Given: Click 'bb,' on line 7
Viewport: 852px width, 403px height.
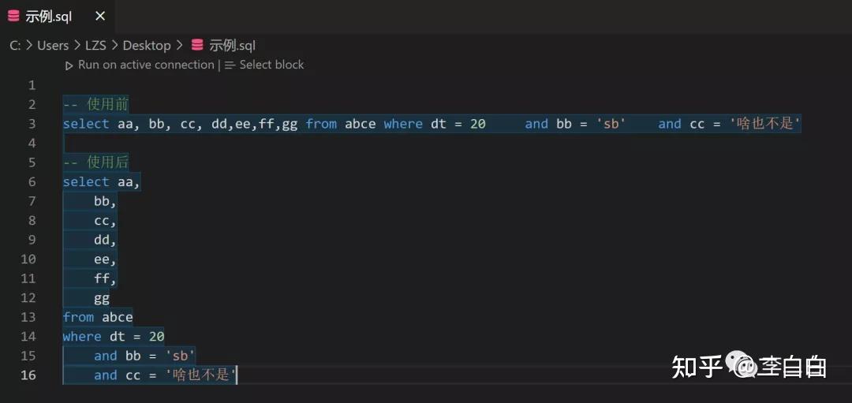Looking at the screenshot, I should click(106, 202).
